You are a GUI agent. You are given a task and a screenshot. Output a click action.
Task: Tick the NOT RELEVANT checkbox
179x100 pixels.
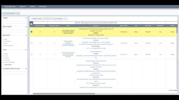(x=3, y=46)
